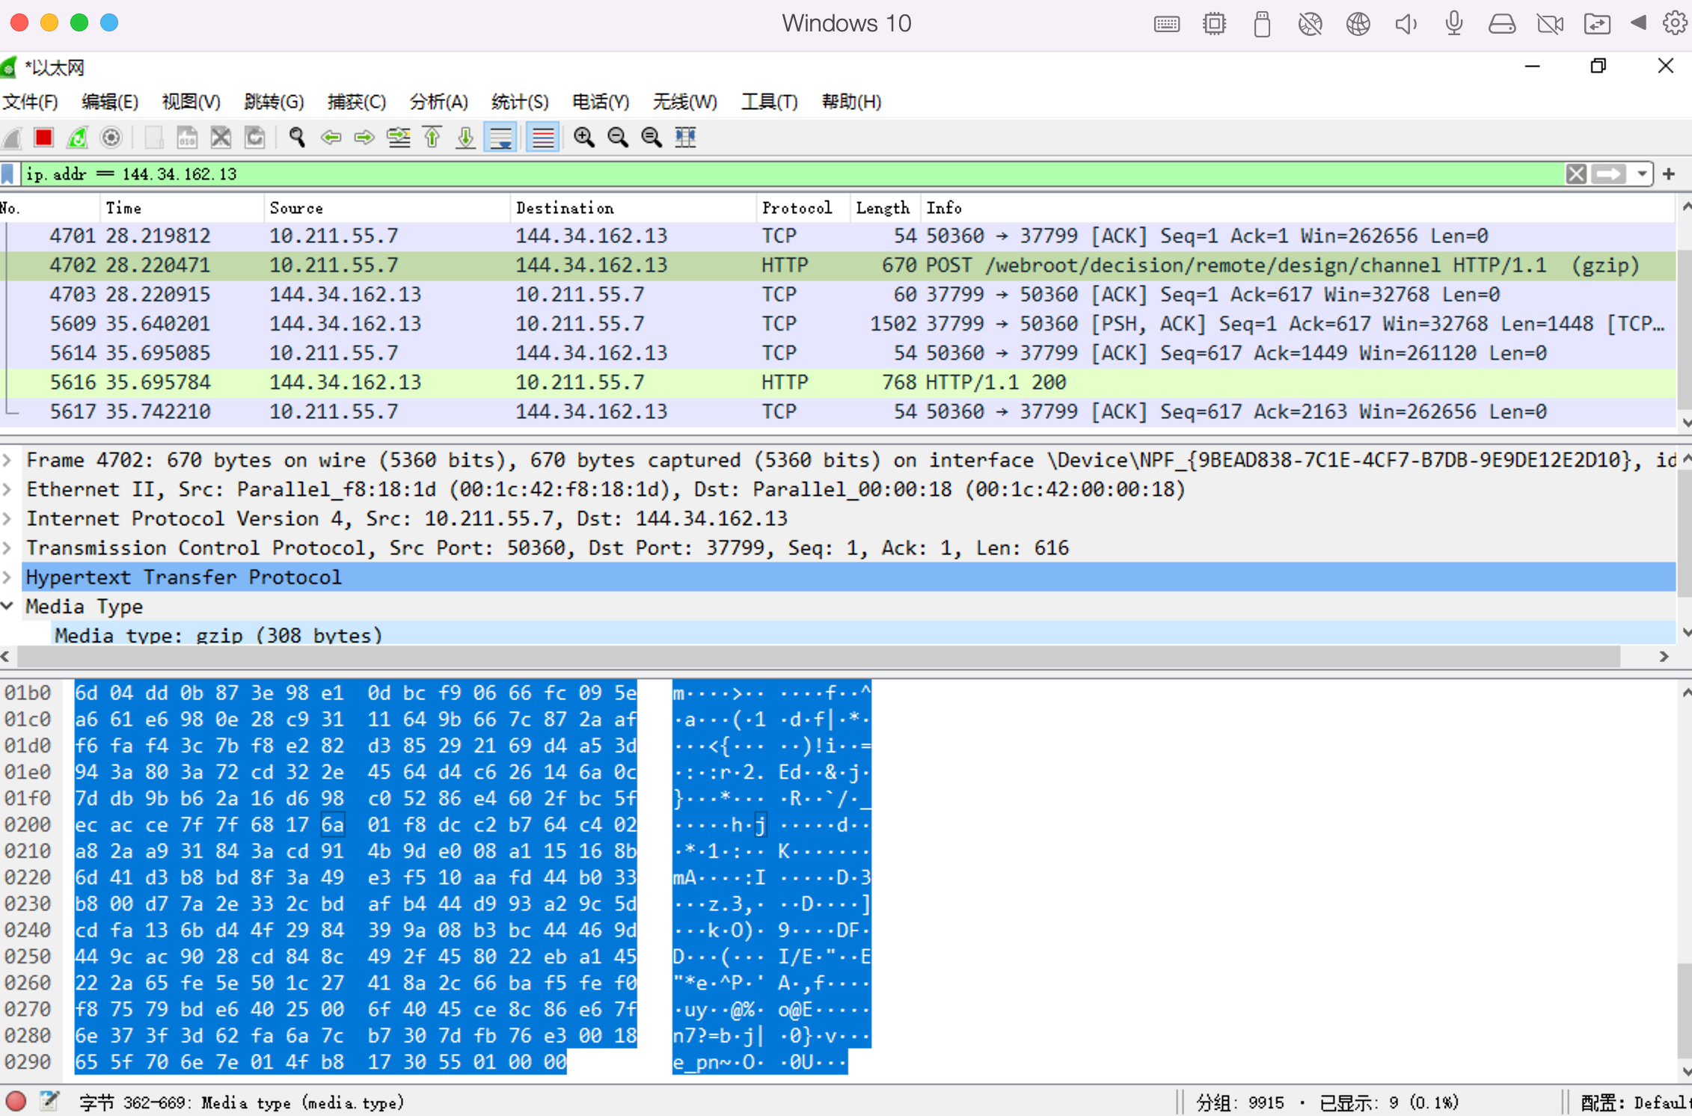Zoom in on packet text

click(583, 138)
